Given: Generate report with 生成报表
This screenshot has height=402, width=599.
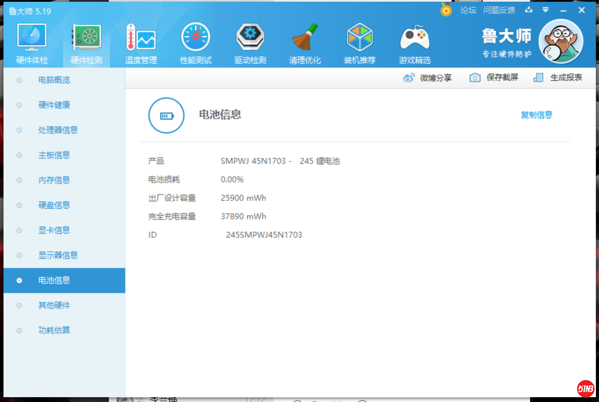Looking at the screenshot, I should pos(558,78).
